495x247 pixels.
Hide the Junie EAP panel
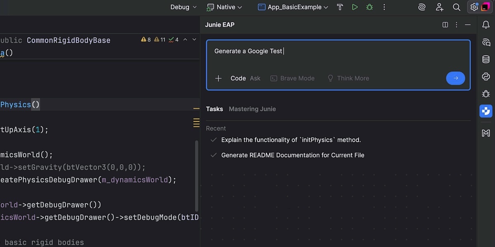pos(467,25)
